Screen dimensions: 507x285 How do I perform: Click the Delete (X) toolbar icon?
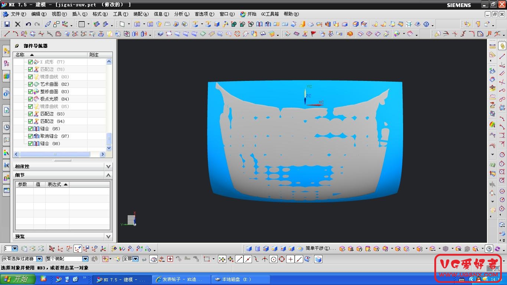[x=17, y=24]
